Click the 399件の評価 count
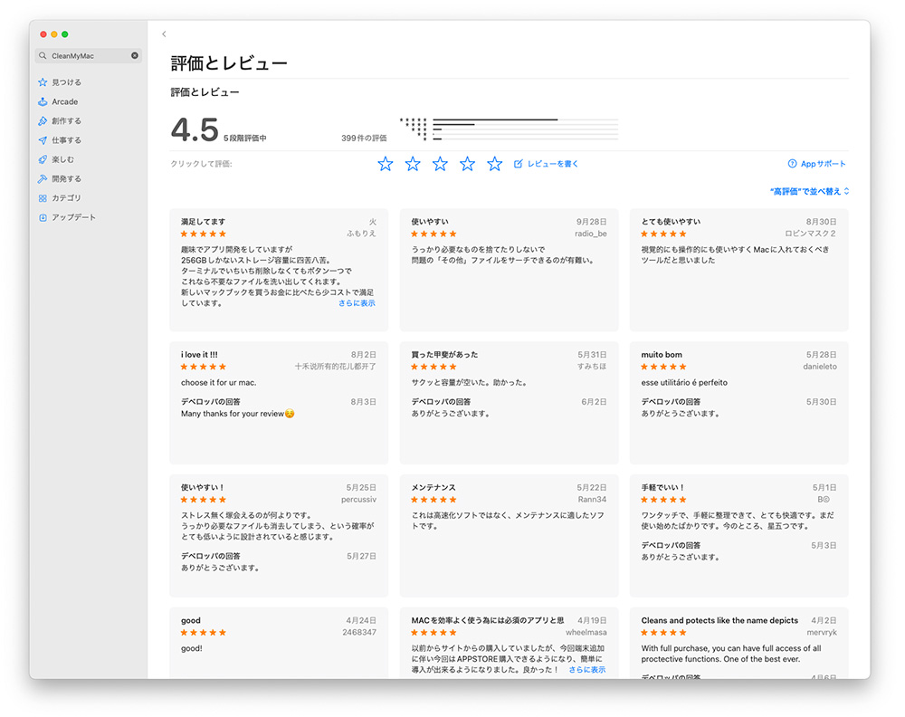905x717 pixels. (364, 138)
